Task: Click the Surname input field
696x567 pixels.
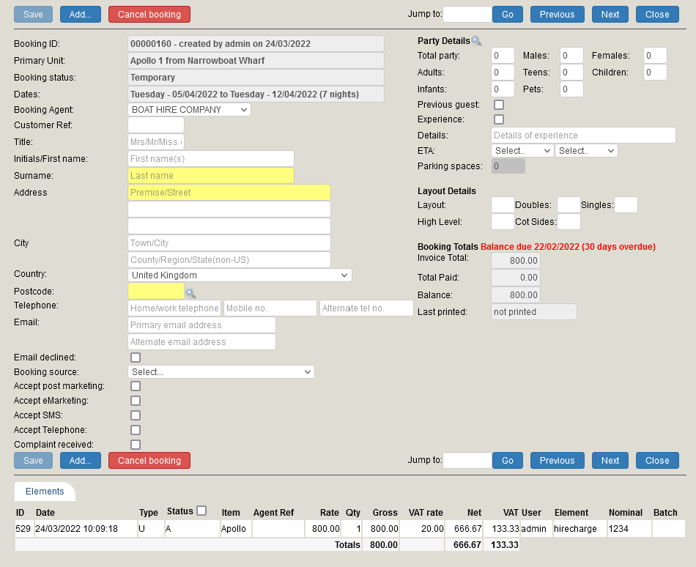Action: click(x=211, y=176)
